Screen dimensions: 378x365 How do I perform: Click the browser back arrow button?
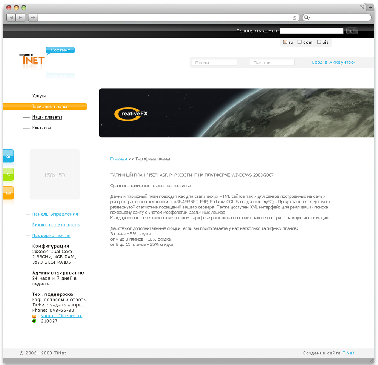[11, 17]
